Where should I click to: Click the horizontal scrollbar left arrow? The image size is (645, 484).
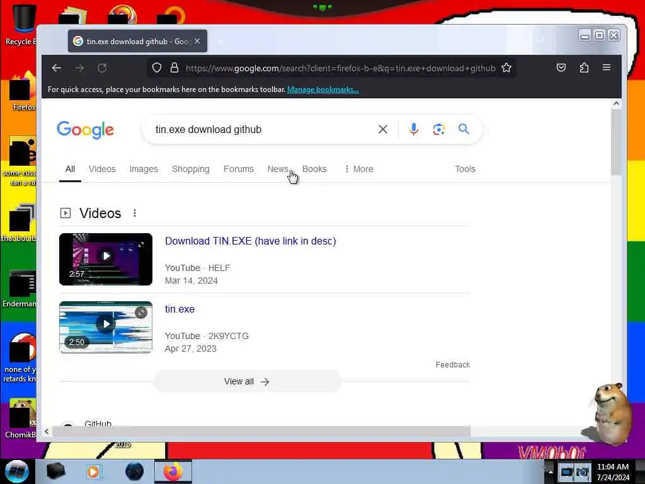point(47,431)
